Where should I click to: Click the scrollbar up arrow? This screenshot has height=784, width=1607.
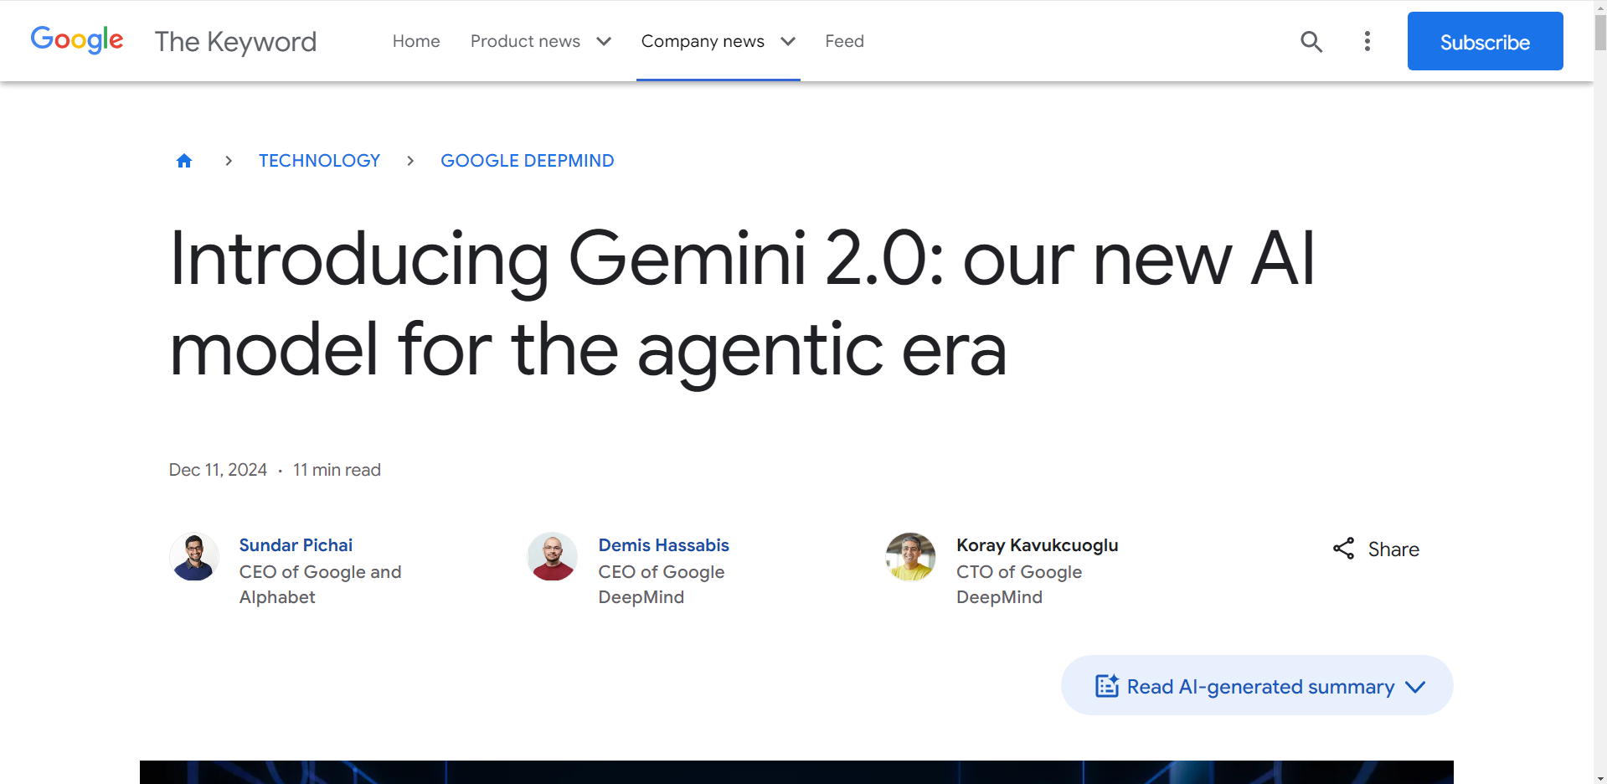1600,6
